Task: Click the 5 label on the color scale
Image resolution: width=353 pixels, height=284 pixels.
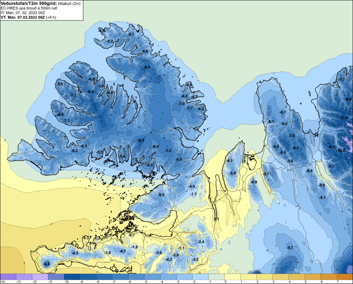Action: click(305, 282)
